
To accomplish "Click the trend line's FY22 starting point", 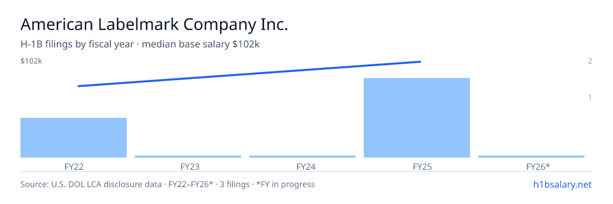I will click(78, 86).
